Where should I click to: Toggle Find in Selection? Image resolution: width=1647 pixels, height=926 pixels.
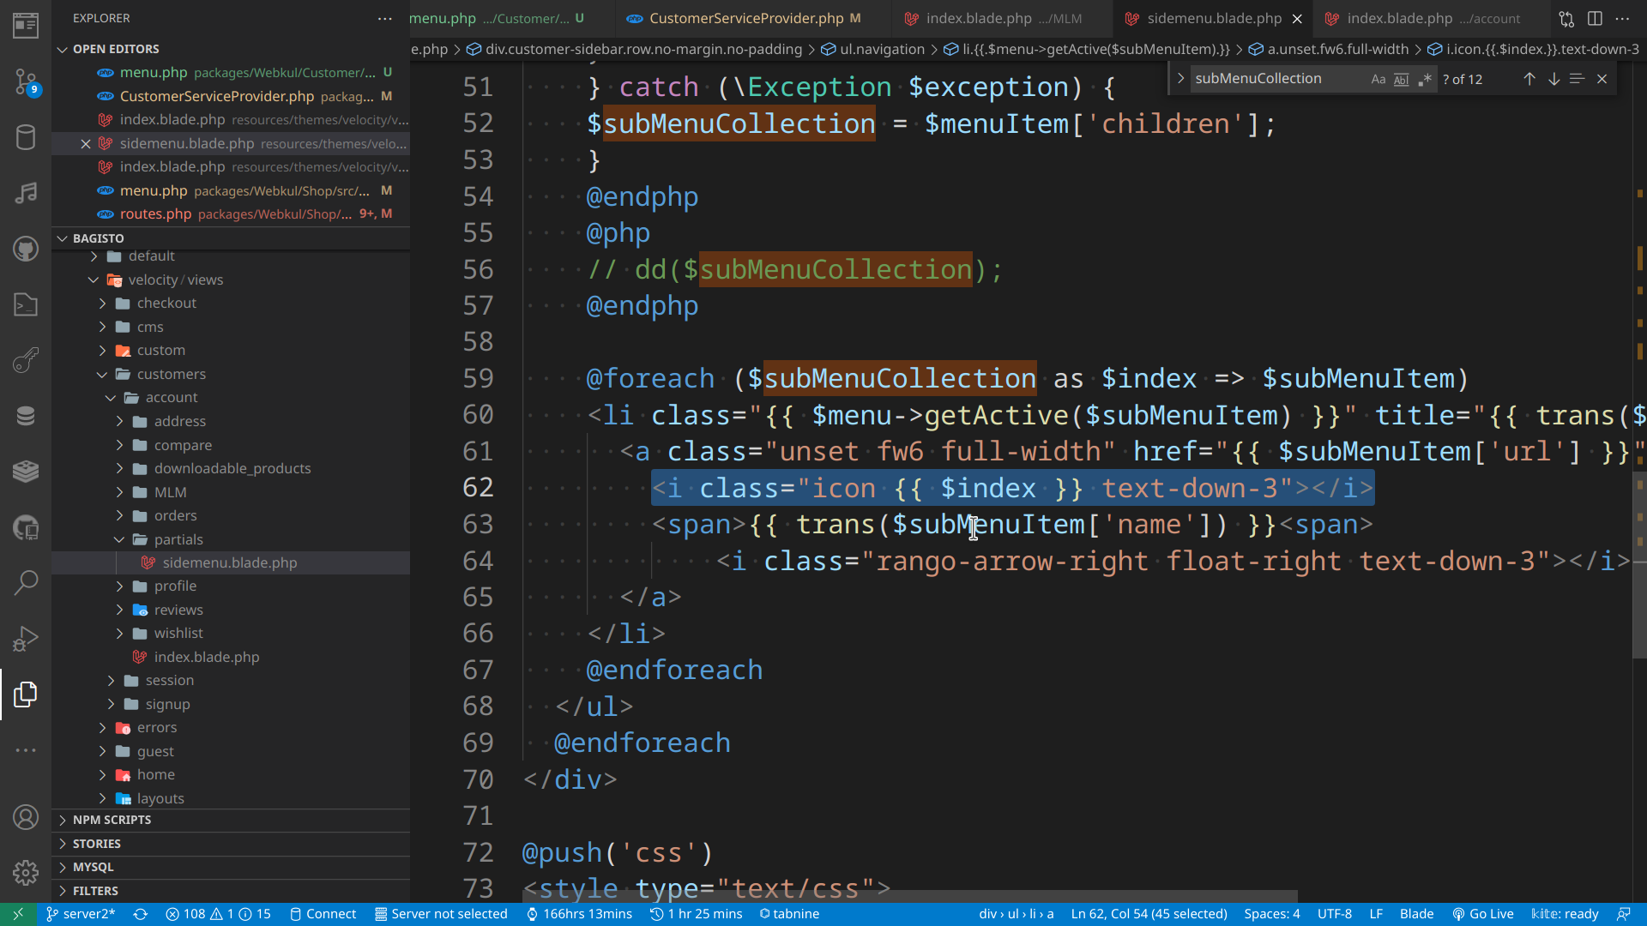[1577, 79]
